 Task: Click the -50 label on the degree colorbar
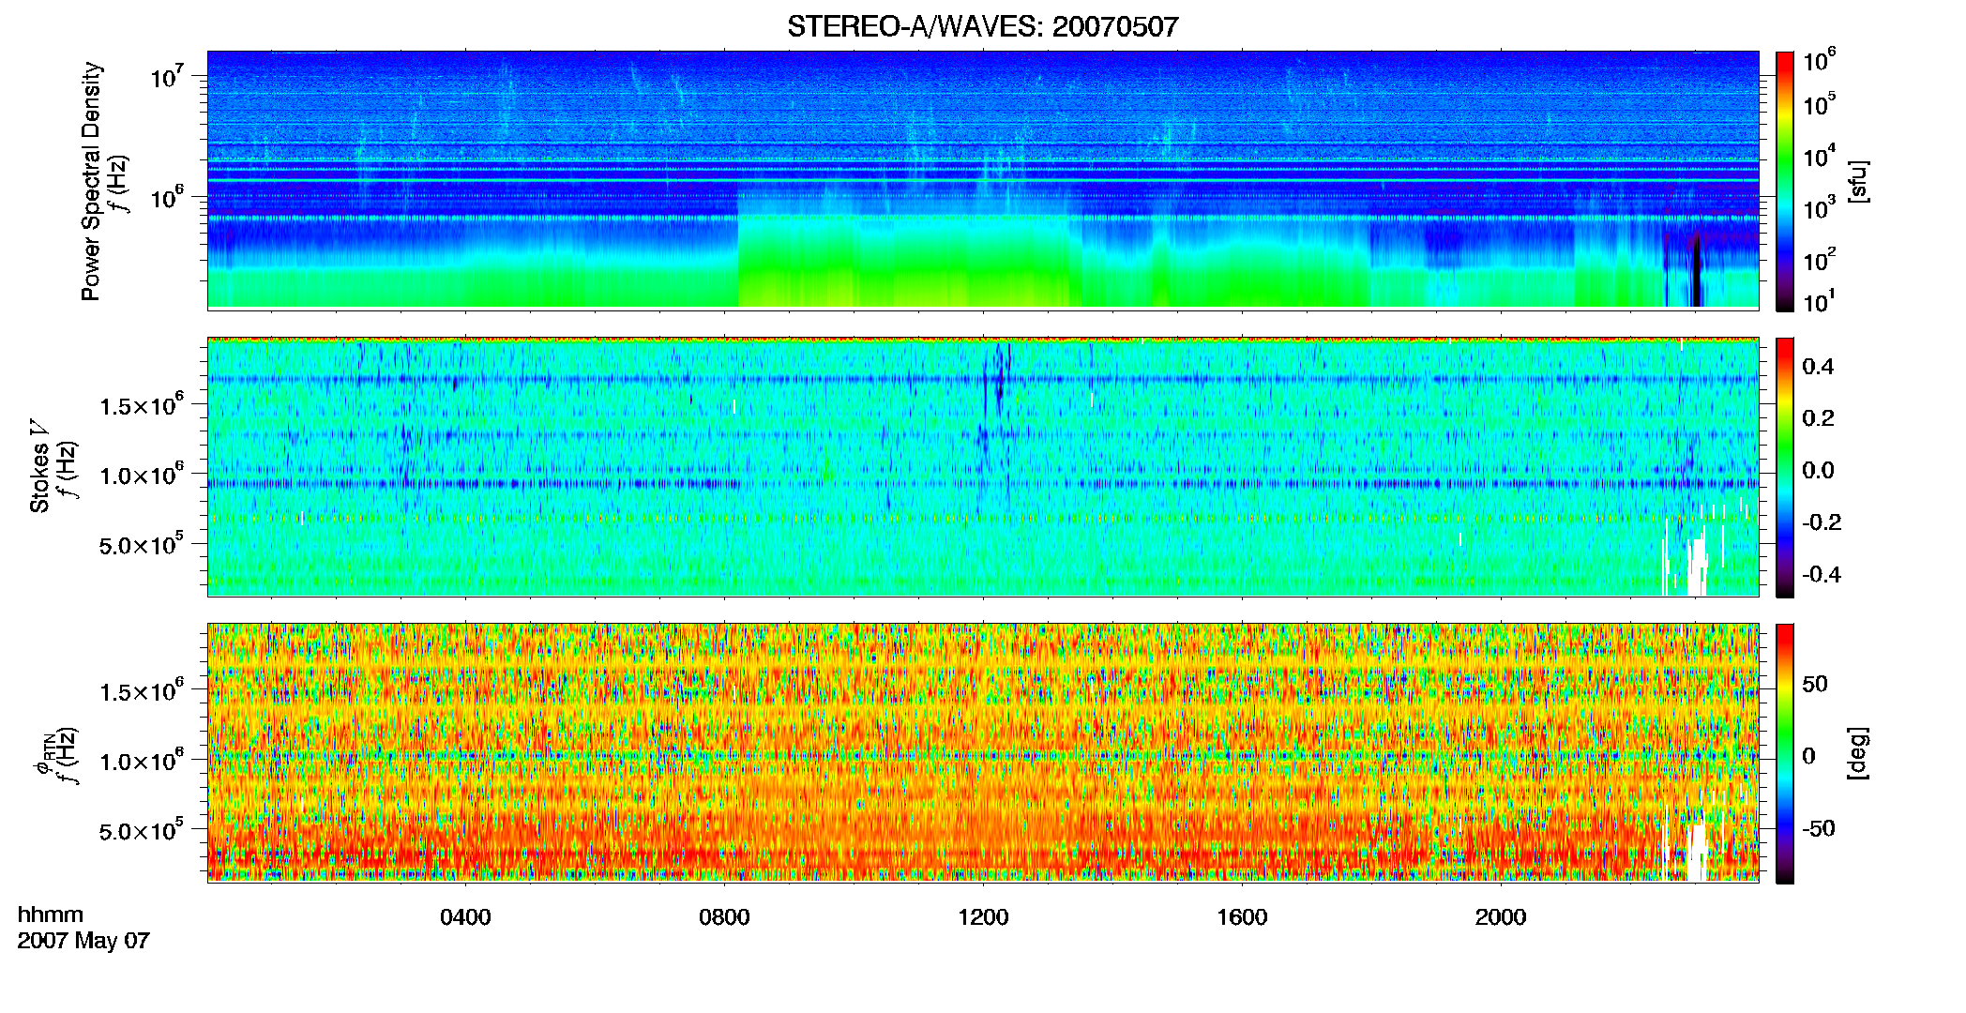coord(1818,828)
